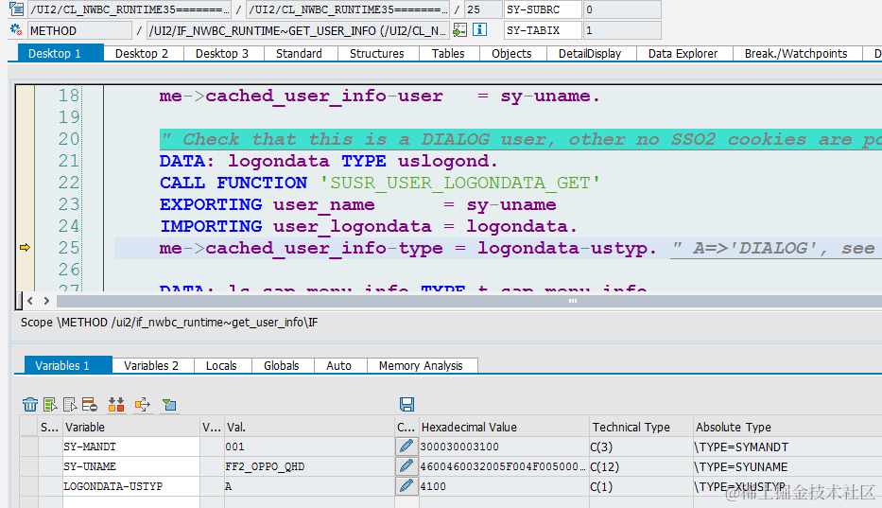Switch to the Locals tab

click(x=221, y=365)
